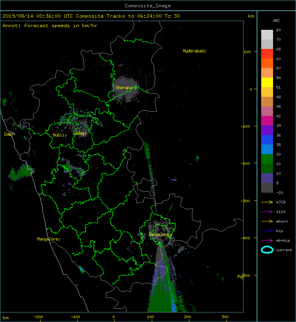Screen dimensions: 296x322
Task: Click the magenta eb+bip arrow legend icon
Action: pos(267,241)
